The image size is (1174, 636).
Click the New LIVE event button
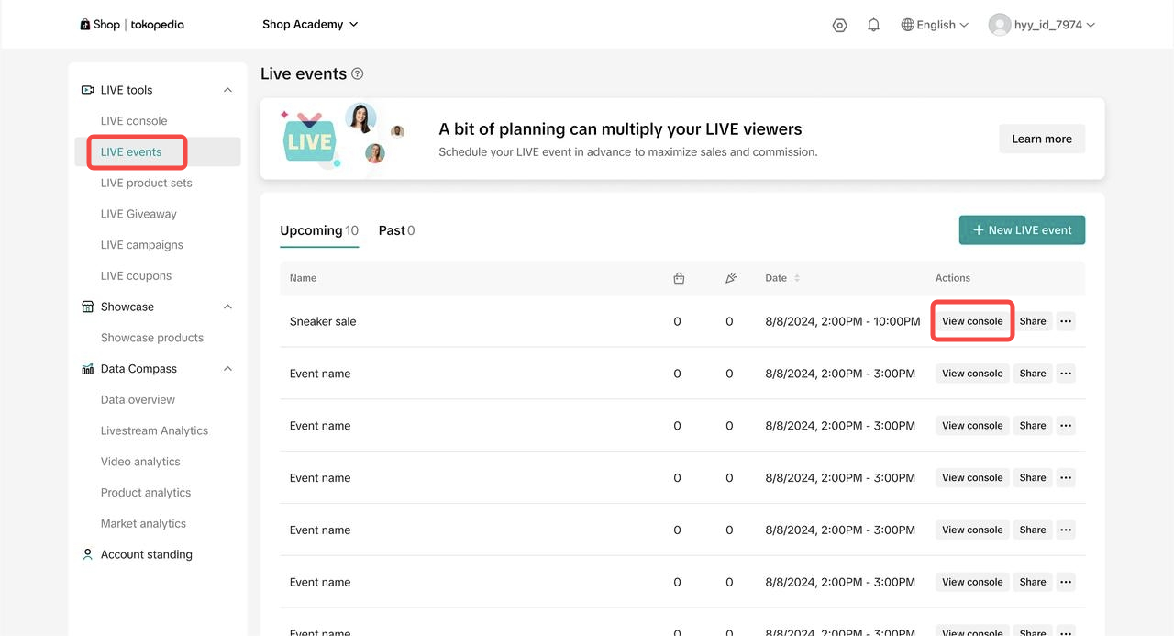(1022, 230)
